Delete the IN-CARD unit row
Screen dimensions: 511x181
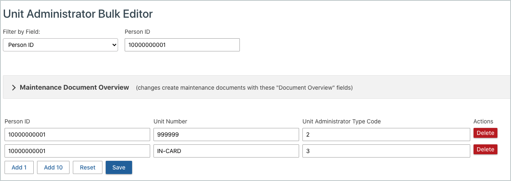coord(485,149)
